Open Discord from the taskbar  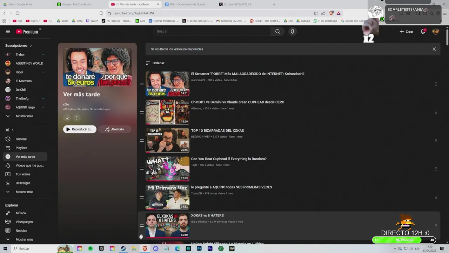pyautogui.click(x=156, y=248)
